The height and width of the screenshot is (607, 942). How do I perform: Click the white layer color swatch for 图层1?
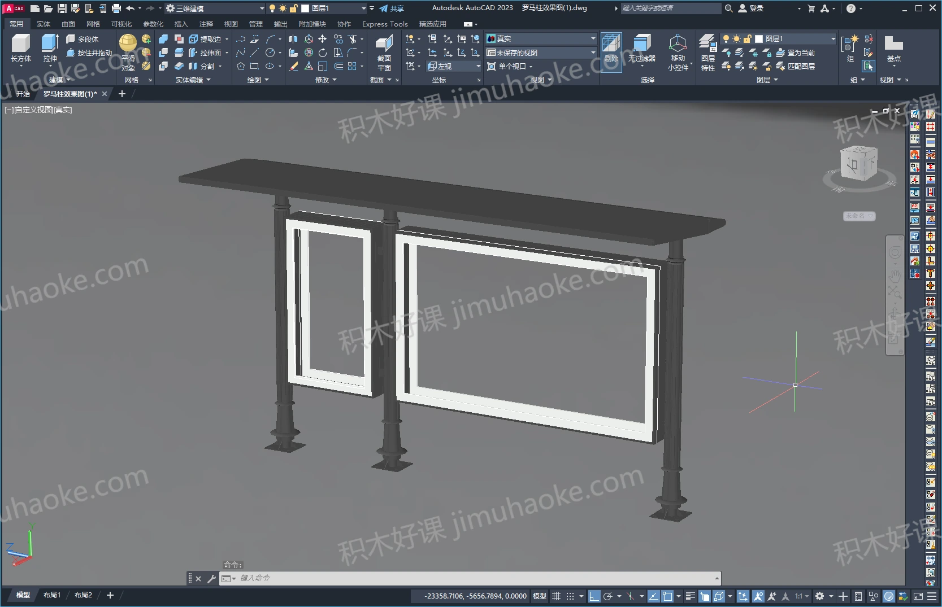[x=759, y=39]
